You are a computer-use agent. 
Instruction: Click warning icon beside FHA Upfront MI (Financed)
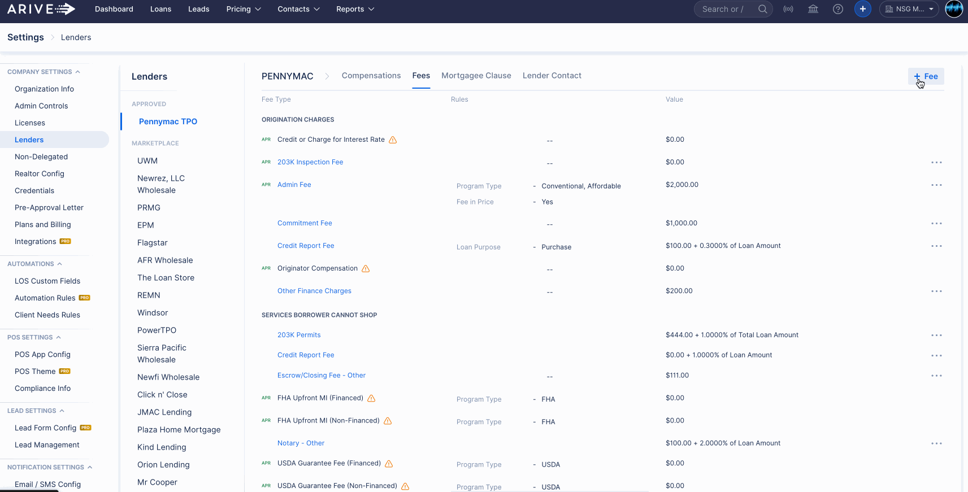click(x=371, y=398)
